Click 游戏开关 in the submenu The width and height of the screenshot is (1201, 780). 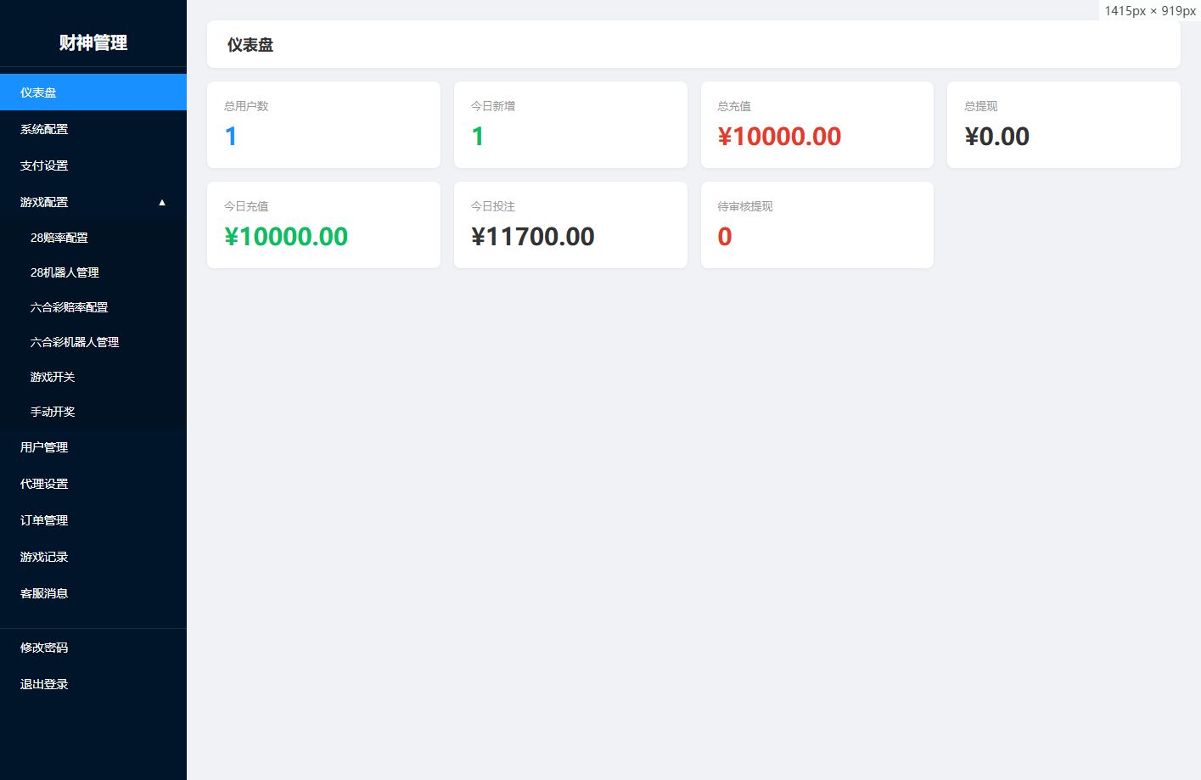[x=93, y=377]
